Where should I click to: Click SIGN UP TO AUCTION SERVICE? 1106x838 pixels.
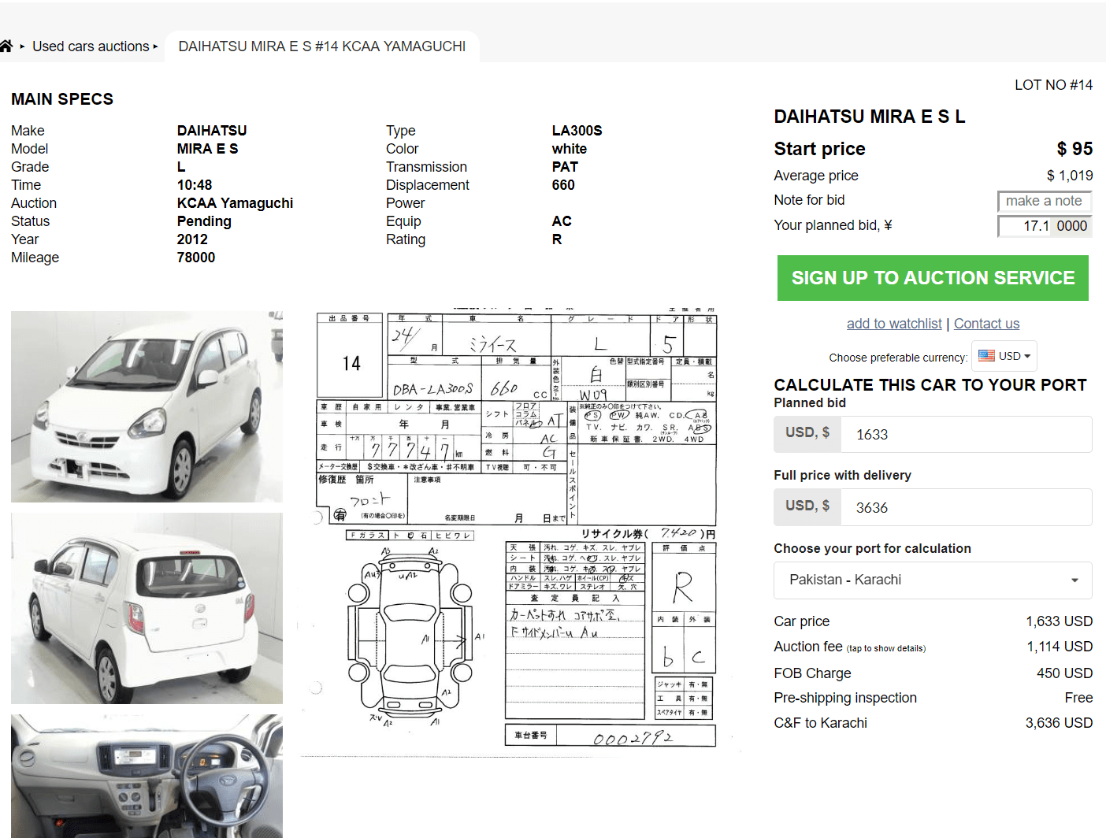933,277
